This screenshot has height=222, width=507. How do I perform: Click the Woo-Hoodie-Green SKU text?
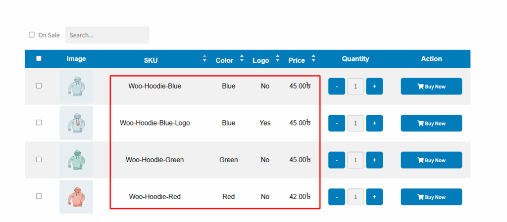155,160
